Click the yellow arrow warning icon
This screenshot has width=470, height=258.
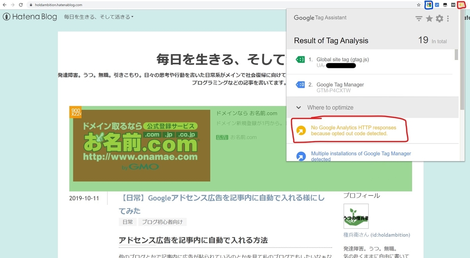[301, 131]
